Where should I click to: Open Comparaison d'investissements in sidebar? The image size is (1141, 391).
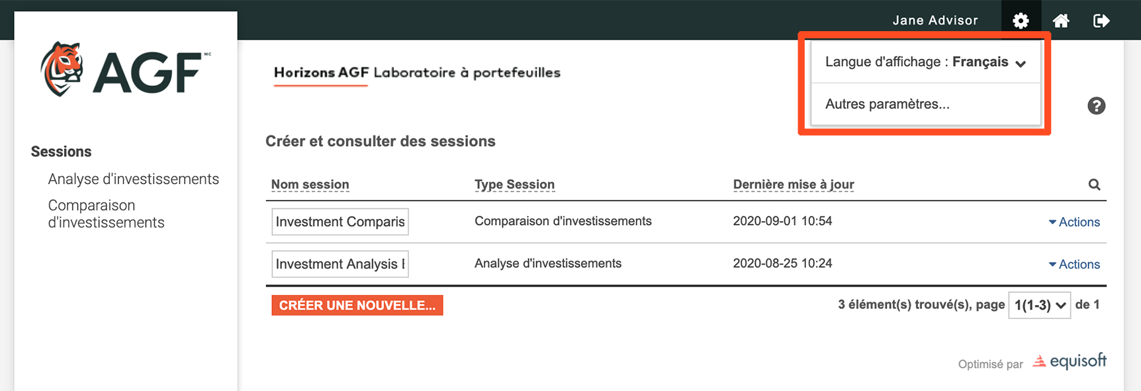coord(106,214)
